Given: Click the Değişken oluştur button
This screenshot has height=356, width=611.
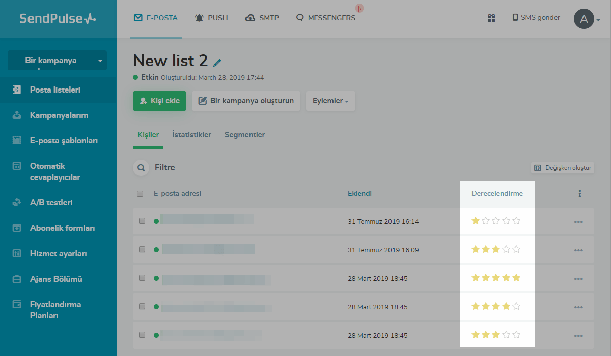Looking at the screenshot, I should coord(562,168).
